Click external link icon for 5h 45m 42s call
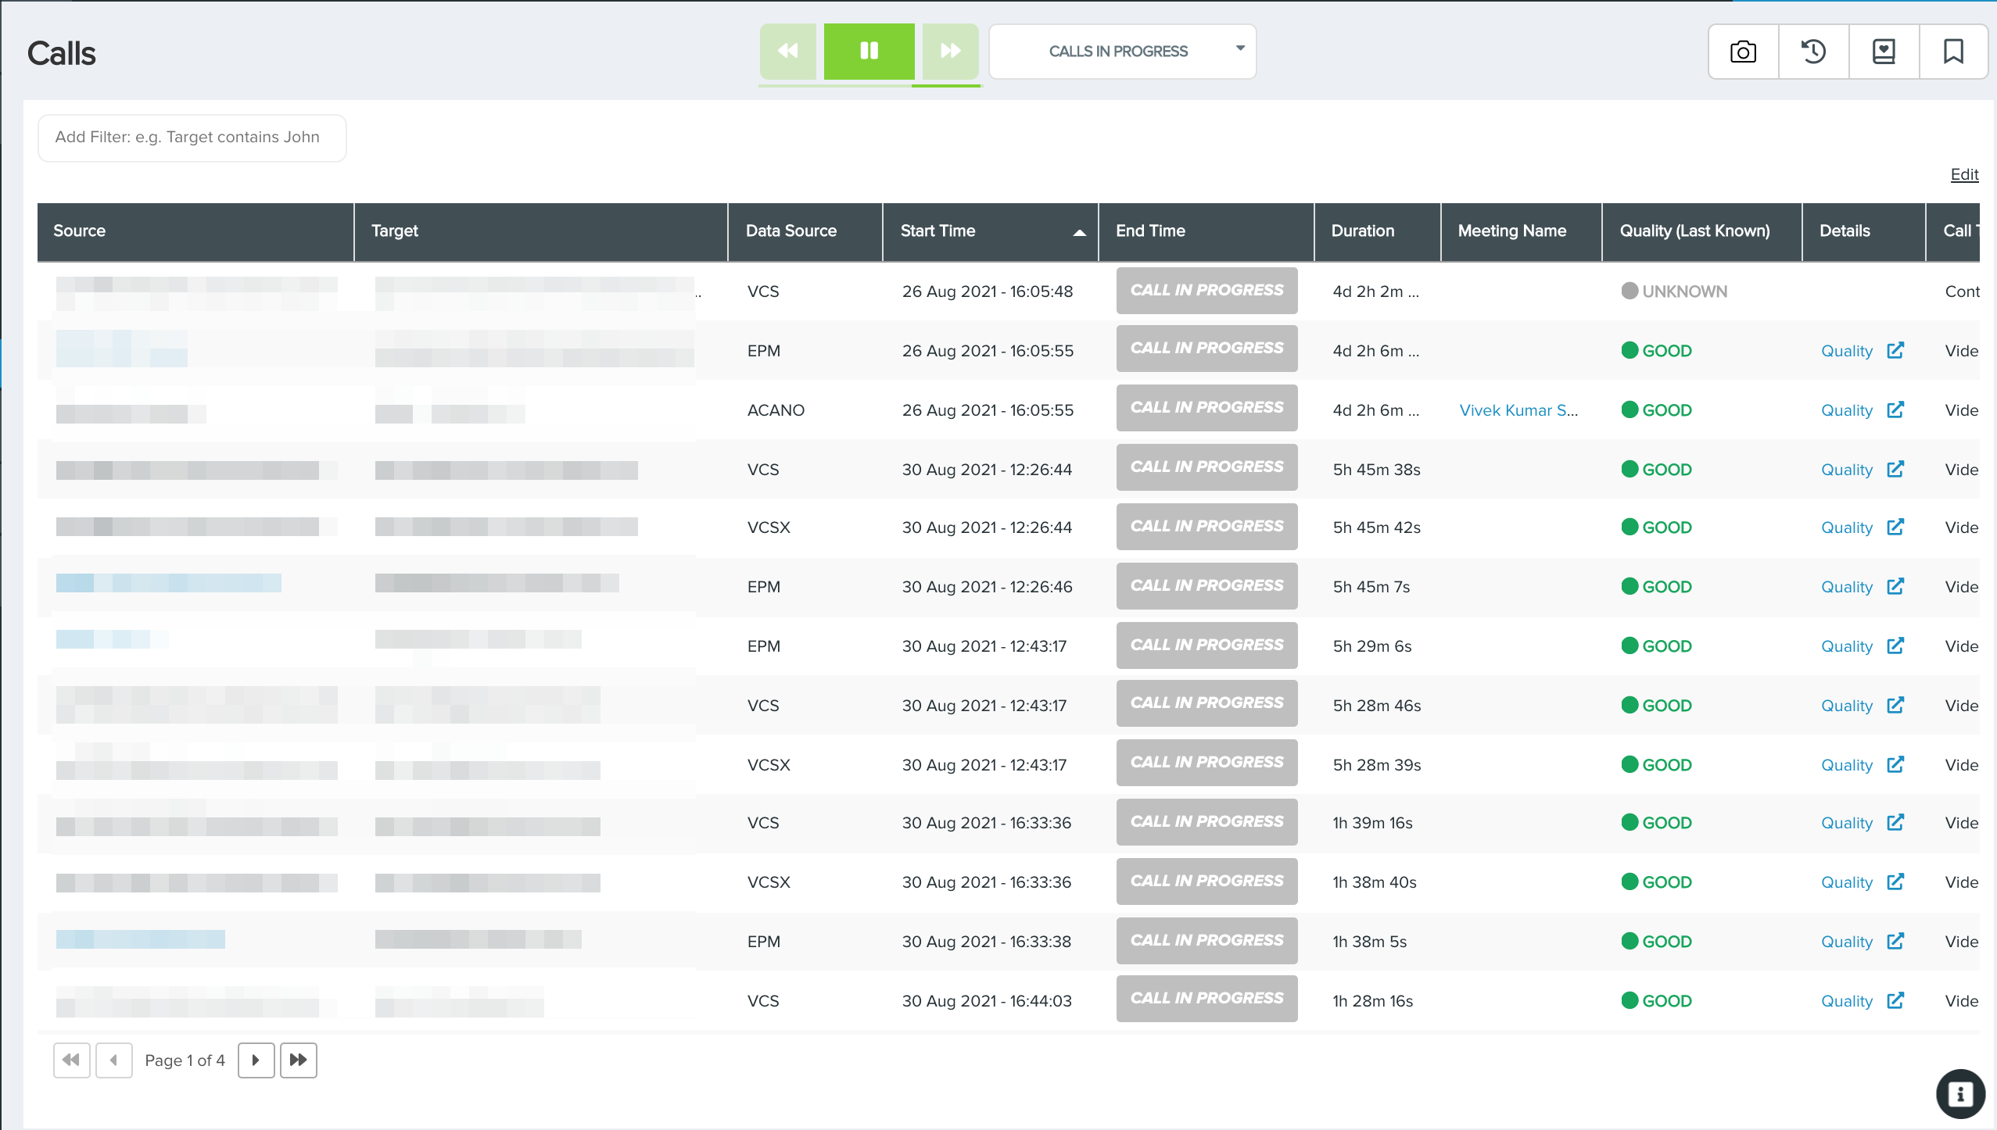The image size is (1997, 1130). coord(1895,527)
